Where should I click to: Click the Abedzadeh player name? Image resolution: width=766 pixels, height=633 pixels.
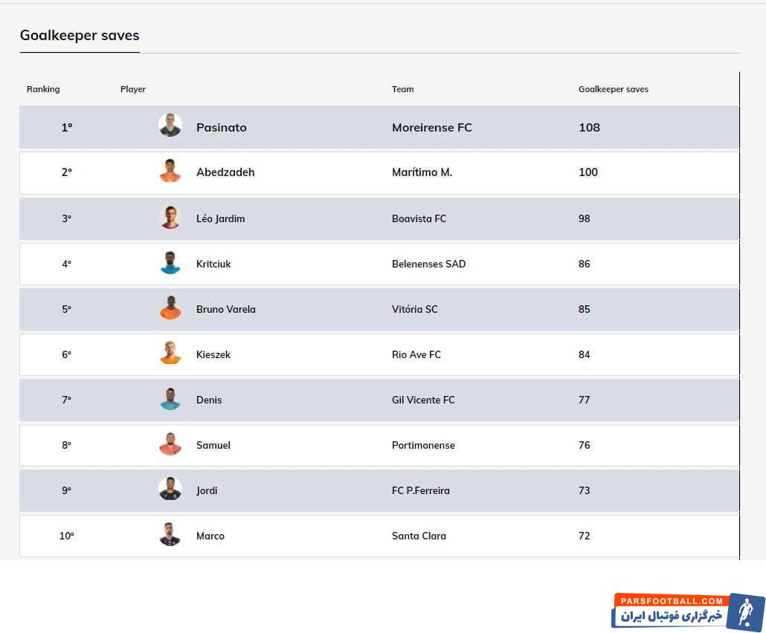pos(225,172)
